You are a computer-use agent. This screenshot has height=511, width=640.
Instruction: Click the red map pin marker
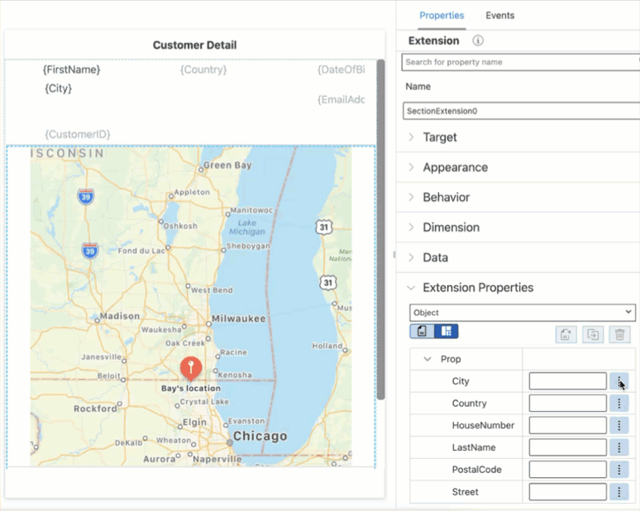tap(191, 367)
